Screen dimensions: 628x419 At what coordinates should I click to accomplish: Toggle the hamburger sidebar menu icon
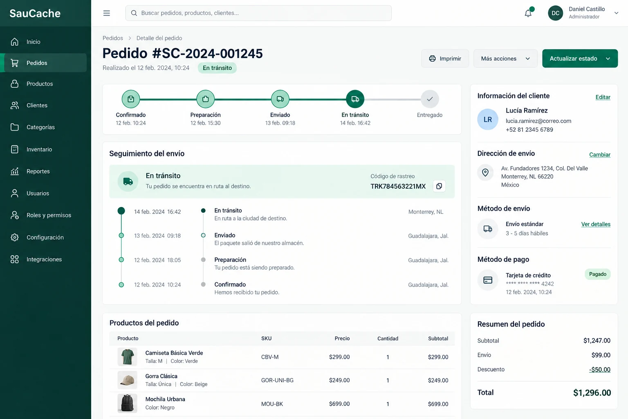click(x=107, y=13)
